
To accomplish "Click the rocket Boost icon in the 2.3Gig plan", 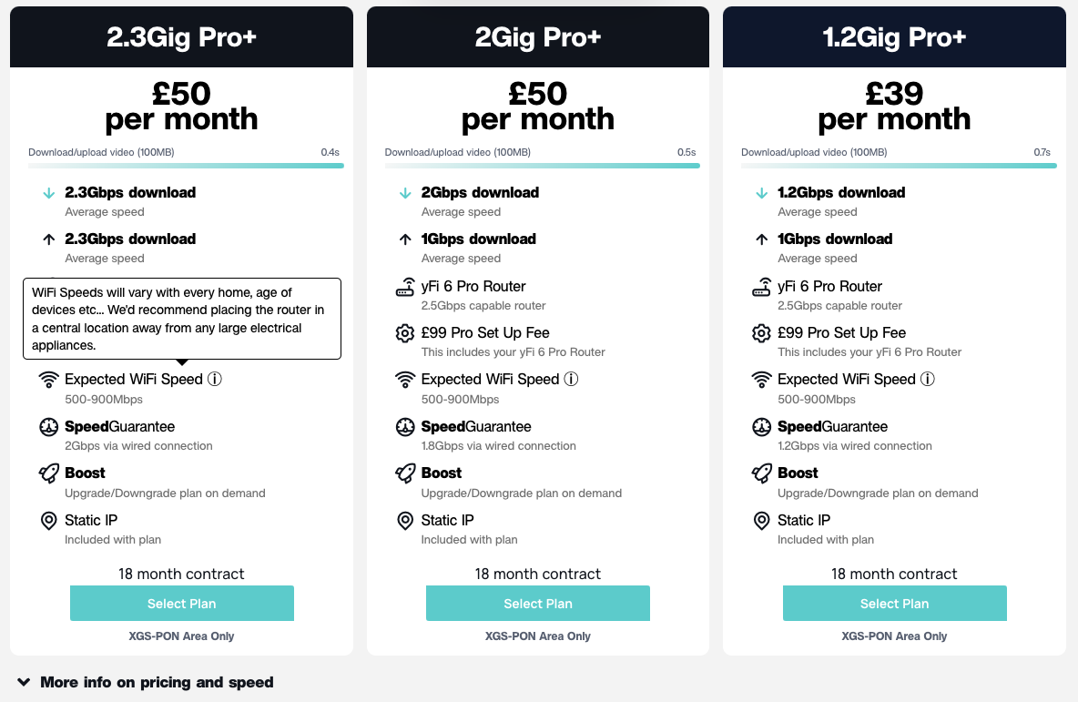I will pyautogui.click(x=49, y=473).
